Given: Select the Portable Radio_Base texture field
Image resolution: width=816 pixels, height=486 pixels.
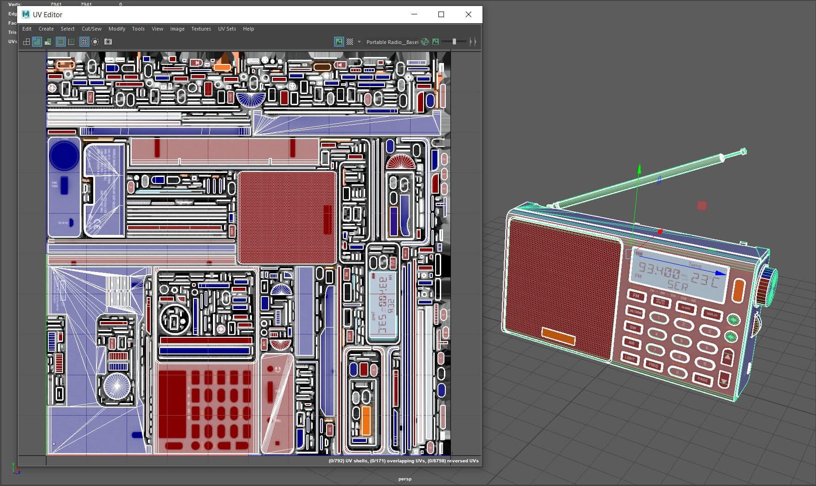Looking at the screenshot, I should click(392, 42).
